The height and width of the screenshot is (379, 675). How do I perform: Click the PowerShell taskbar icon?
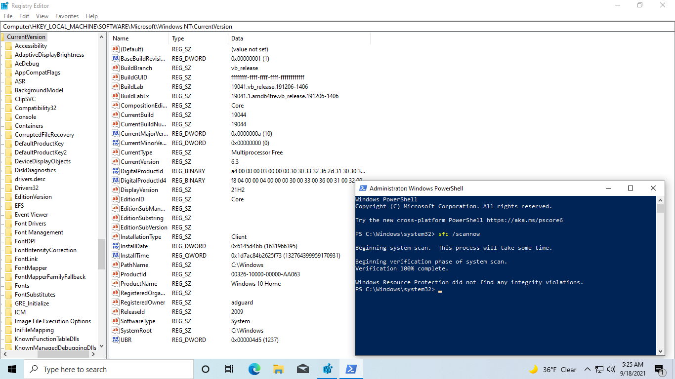(351, 369)
